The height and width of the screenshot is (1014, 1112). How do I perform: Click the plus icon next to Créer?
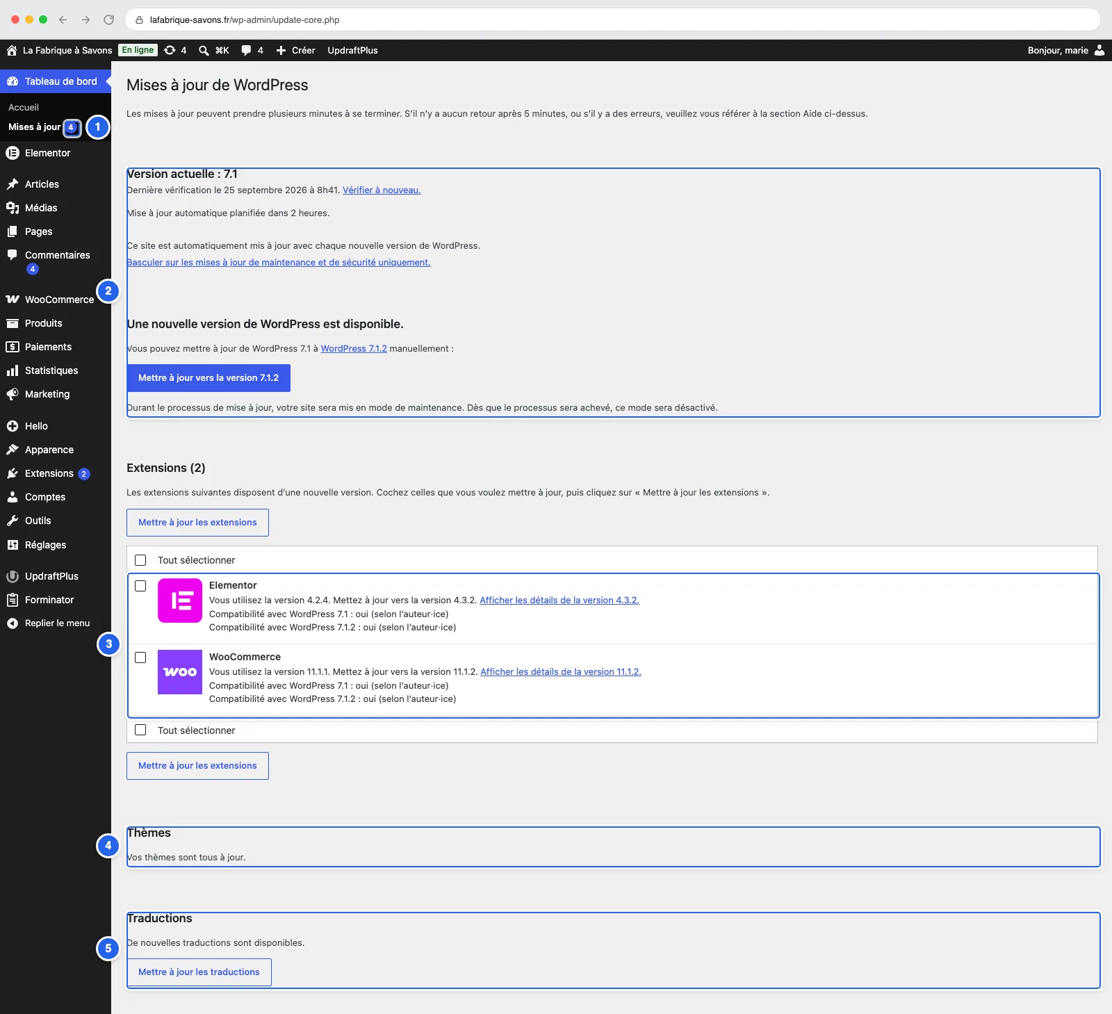click(x=281, y=50)
